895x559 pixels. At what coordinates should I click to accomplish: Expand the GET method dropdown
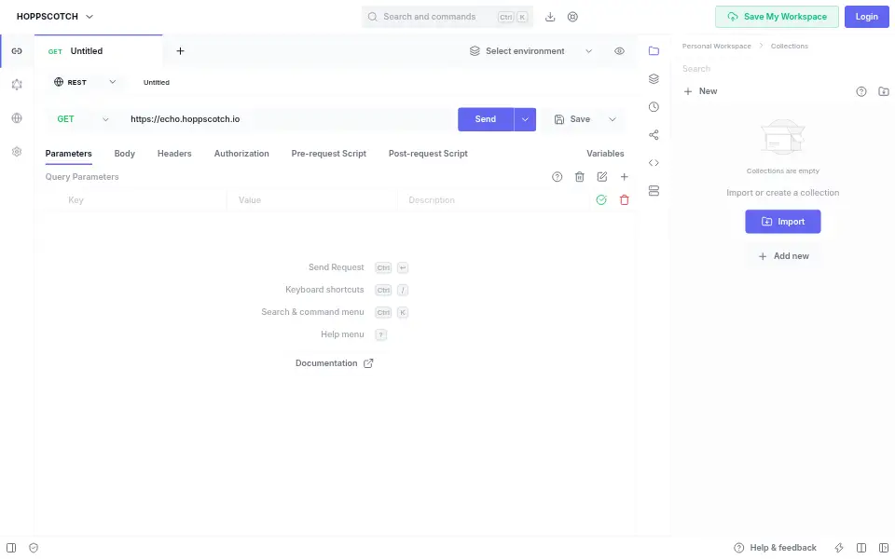[83, 119]
